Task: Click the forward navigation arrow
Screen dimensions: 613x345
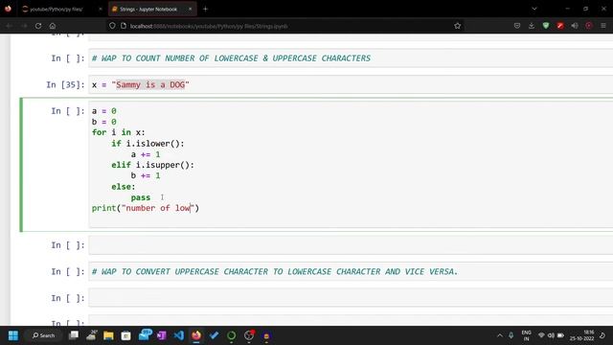Action: coord(24,26)
